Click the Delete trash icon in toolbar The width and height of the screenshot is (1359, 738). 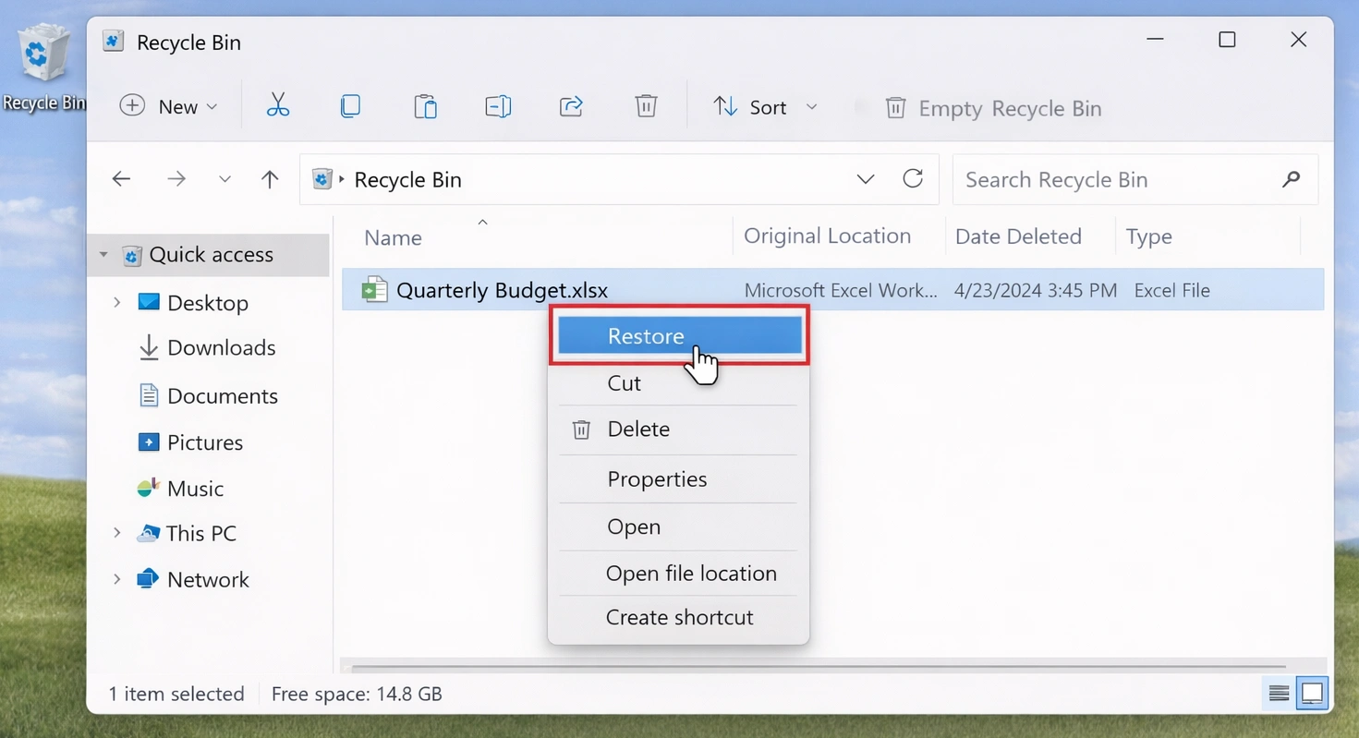click(646, 106)
